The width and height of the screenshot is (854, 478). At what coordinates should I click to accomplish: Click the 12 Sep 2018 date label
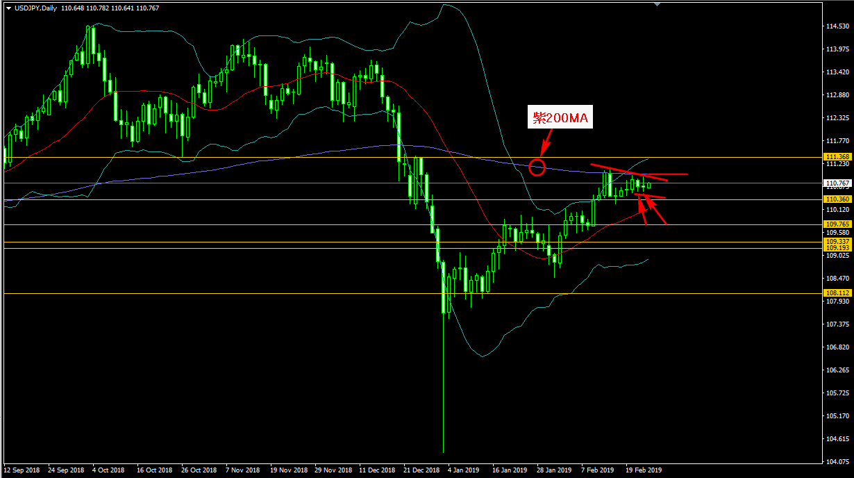point(22,470)
